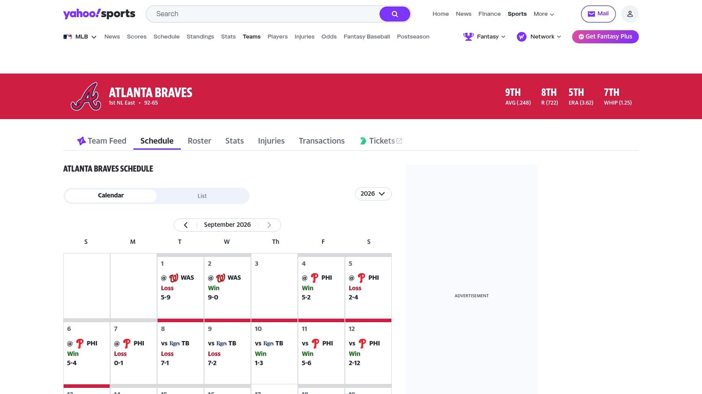Click the September 1 Loss 5-9 result
The image size is (702, 394).
pos(167,293)
